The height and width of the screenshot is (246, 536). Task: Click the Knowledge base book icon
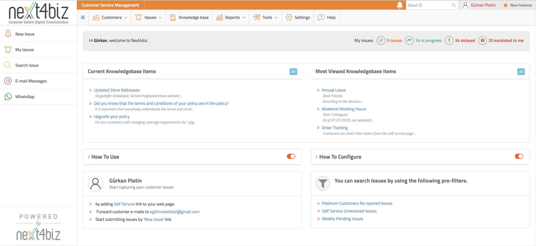173,18
